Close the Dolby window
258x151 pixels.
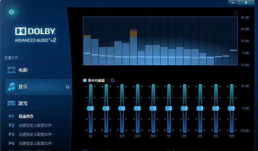tap(246, 2)
